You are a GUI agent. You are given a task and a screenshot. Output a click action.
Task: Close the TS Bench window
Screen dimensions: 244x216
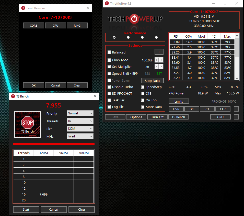coord(95,96)
